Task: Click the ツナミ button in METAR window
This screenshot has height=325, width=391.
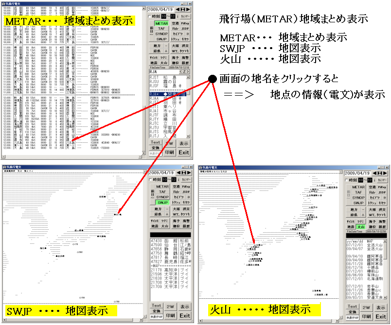Action: (x=163, y=58)
